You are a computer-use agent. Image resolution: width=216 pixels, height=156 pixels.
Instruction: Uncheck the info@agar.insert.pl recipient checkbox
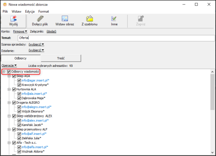click(x=19, y=80)
